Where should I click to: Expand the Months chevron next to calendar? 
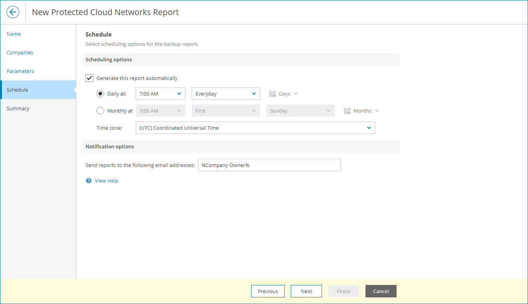pyautogui.click(x=376, y=110)
